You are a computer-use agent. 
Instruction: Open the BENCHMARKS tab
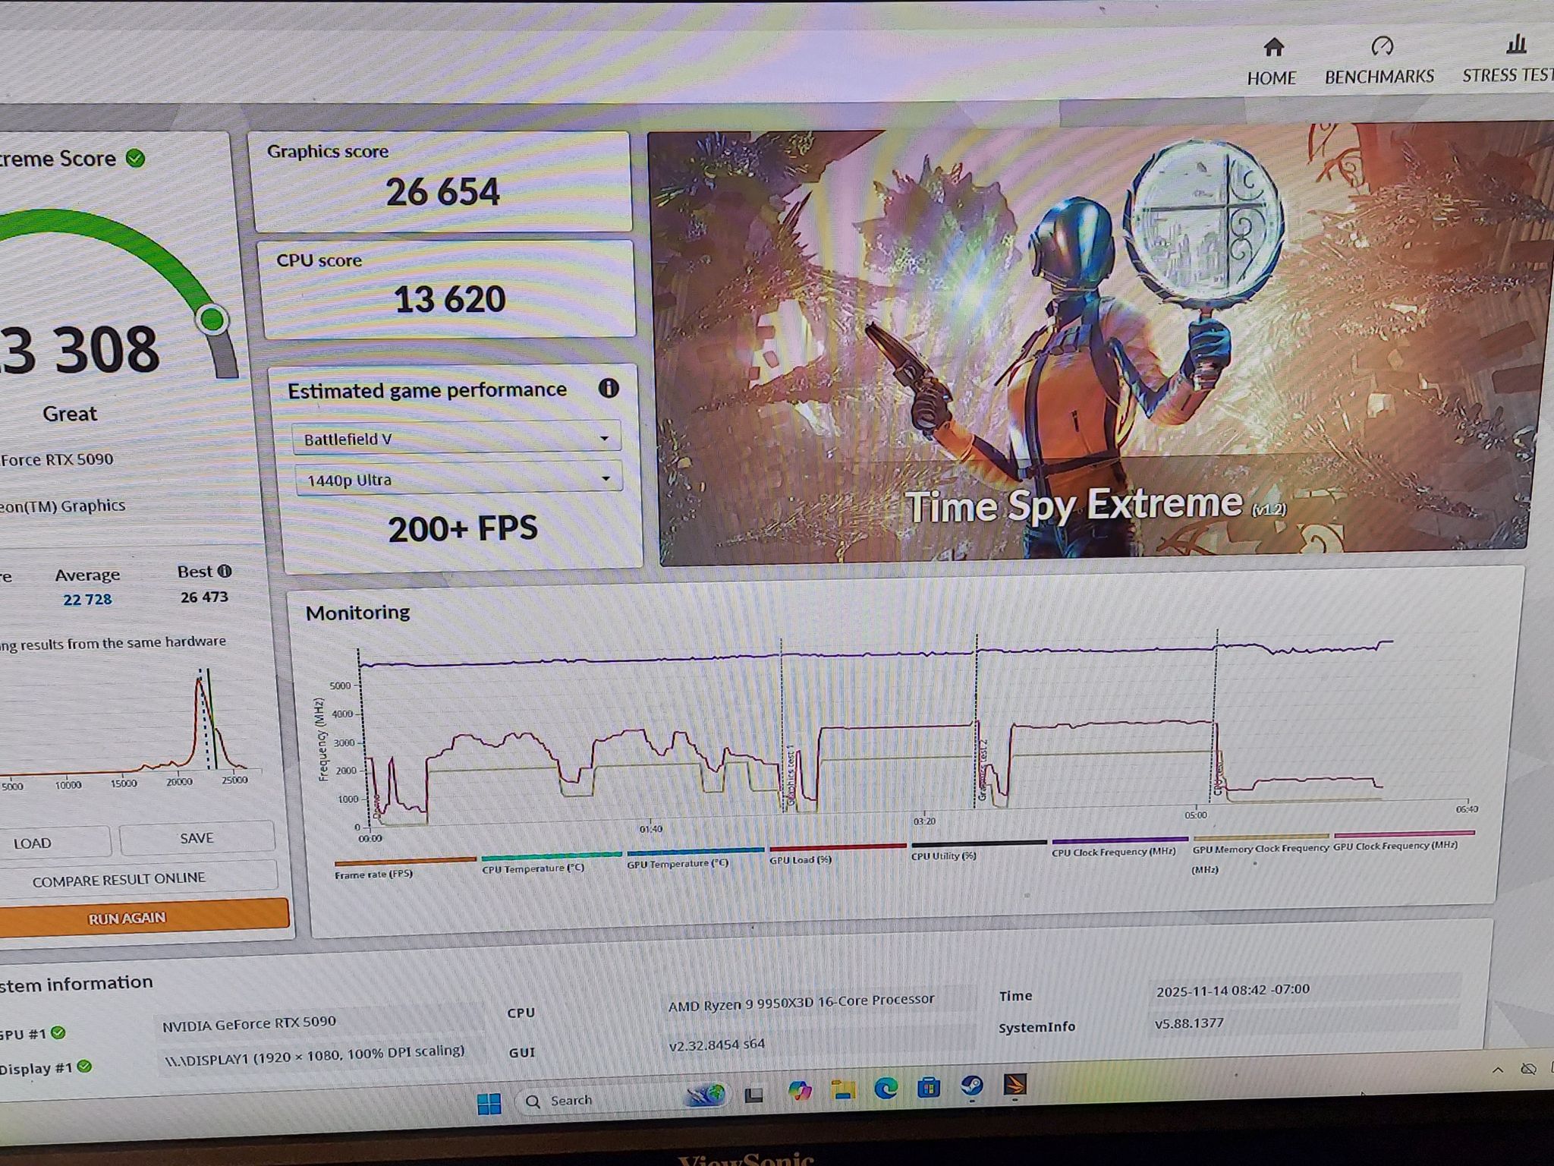click(x=1379, y=61)
